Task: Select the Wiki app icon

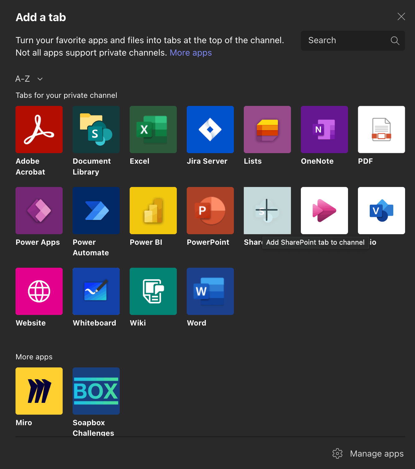Action: (x=153, y=291)
